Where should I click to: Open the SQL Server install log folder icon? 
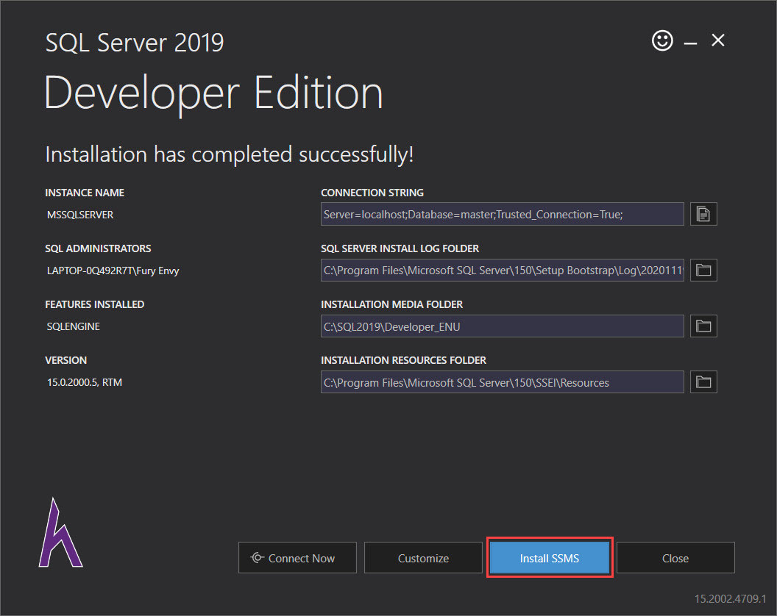coord(703,270)
